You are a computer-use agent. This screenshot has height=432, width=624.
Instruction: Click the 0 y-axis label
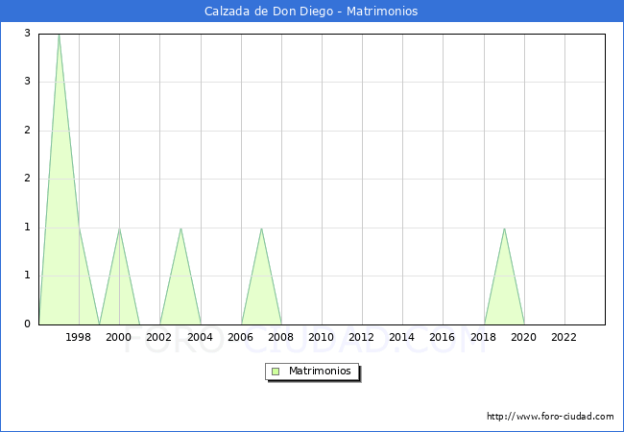click(x=28, y=324)
